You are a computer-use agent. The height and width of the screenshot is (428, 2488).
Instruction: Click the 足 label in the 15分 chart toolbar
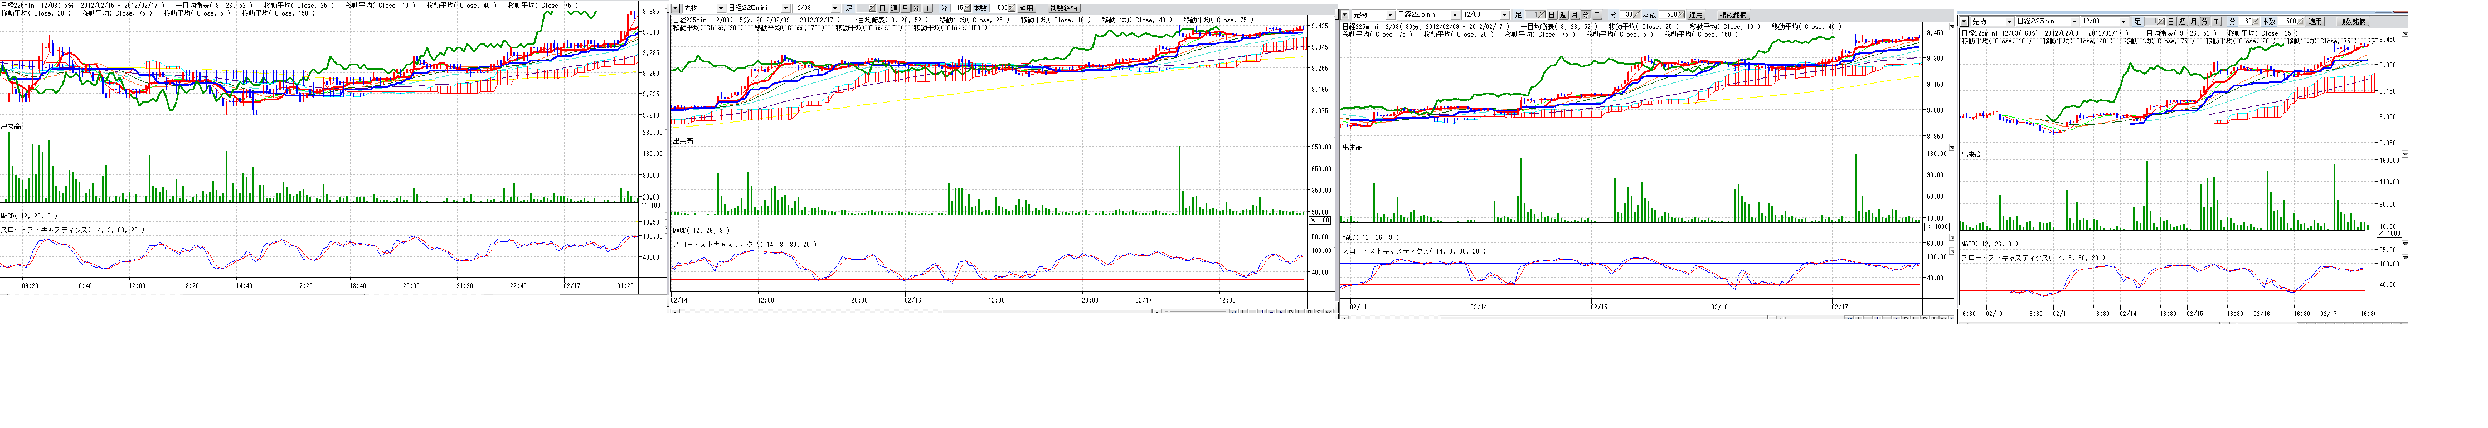point(849,9)
